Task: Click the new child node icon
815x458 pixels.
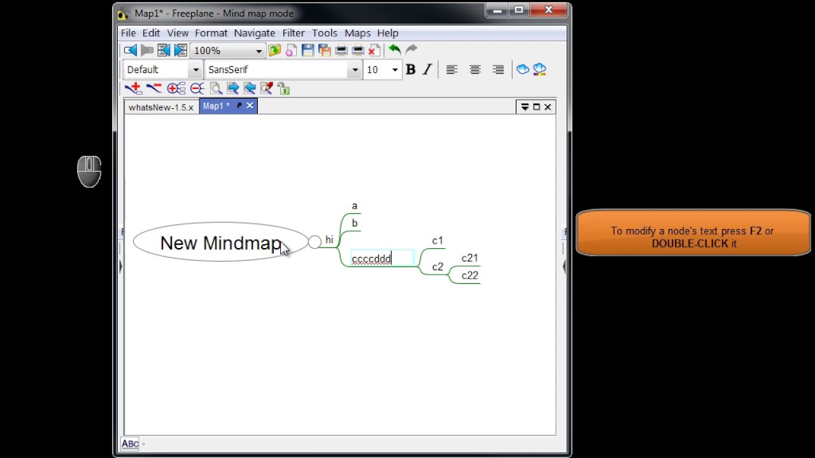Action: point(133,88)
